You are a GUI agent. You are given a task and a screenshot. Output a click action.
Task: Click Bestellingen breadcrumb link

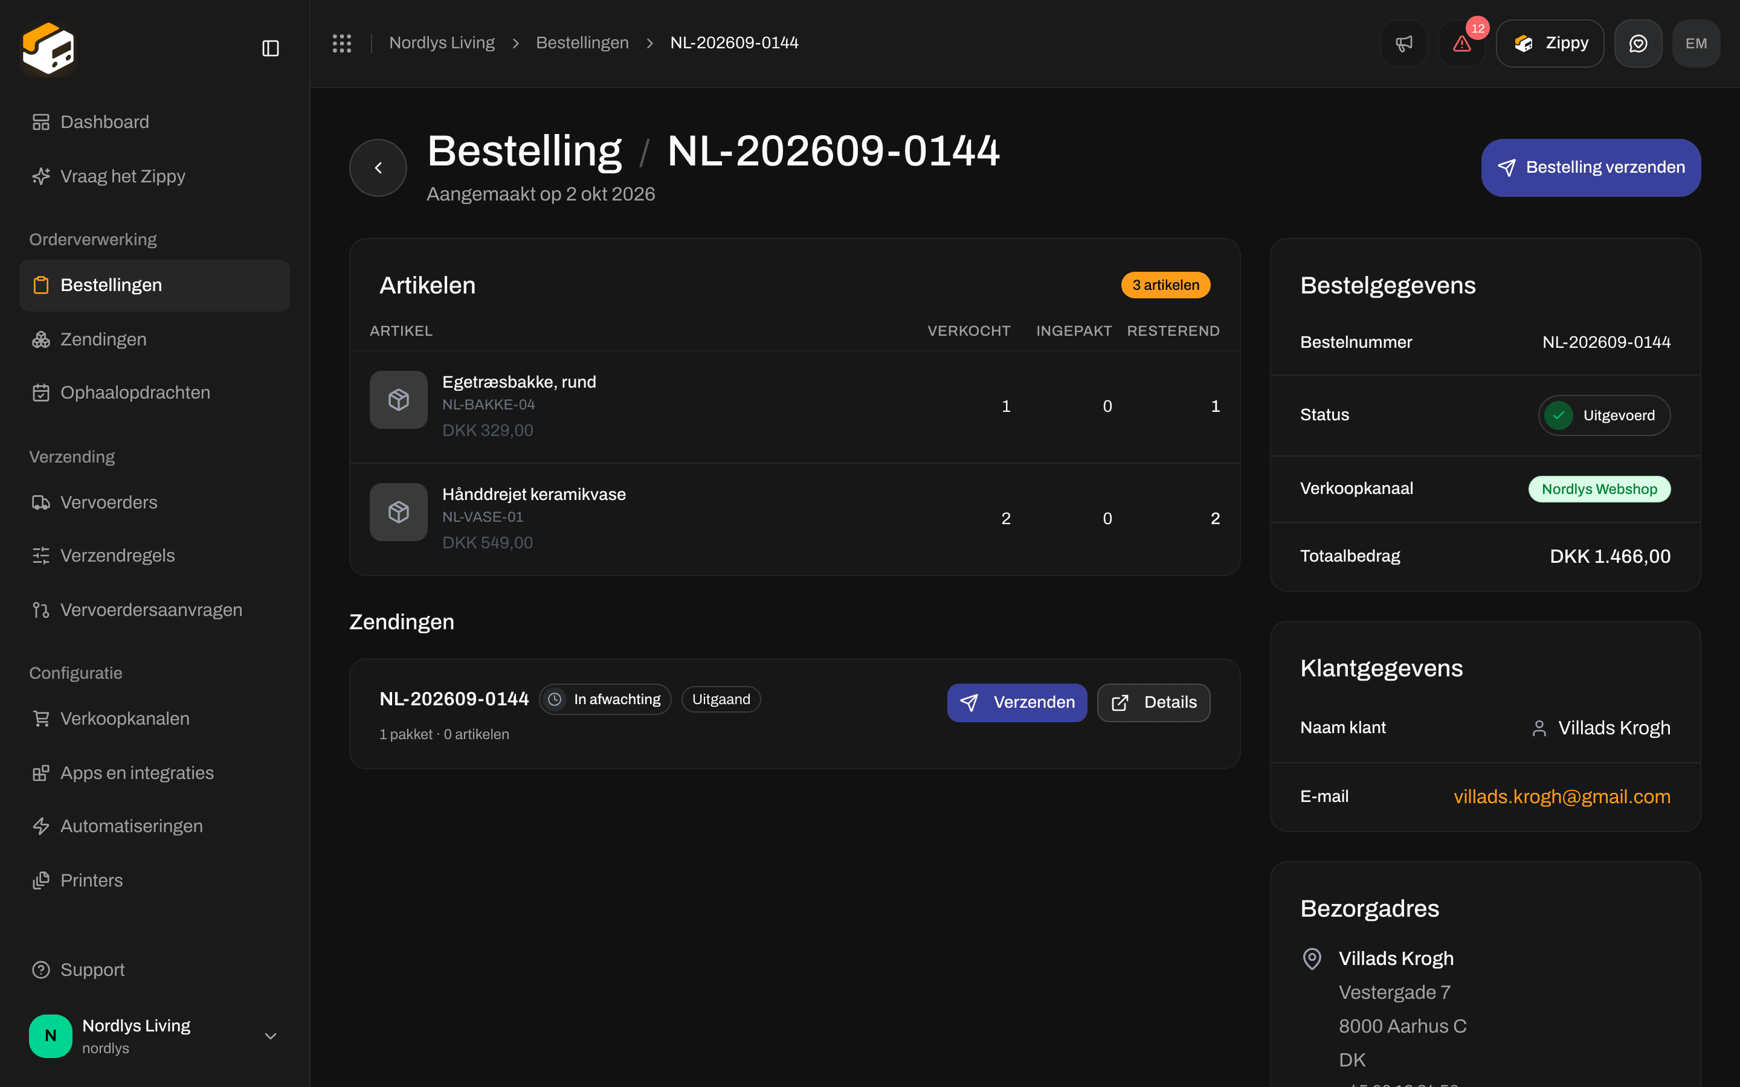tap(582, 43)
